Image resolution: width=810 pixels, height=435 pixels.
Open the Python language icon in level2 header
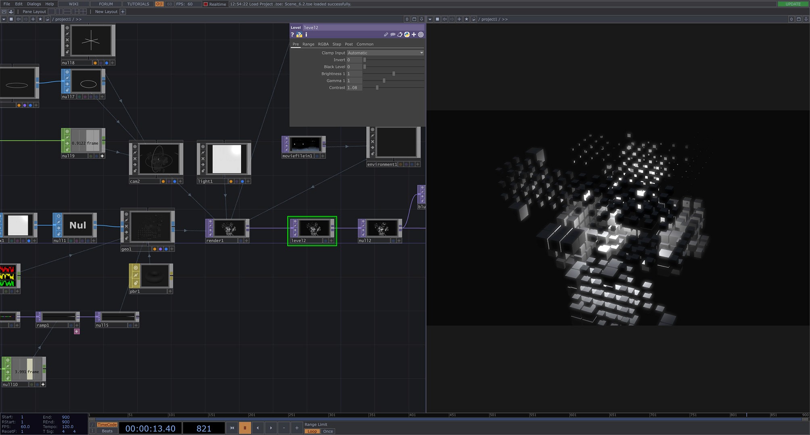[x=407, y=35]
